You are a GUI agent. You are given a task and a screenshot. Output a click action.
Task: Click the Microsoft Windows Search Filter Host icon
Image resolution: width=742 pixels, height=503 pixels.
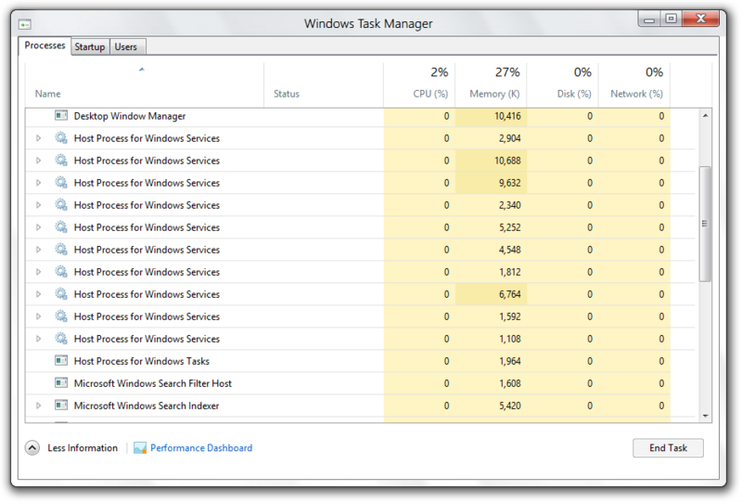[61, 383]
